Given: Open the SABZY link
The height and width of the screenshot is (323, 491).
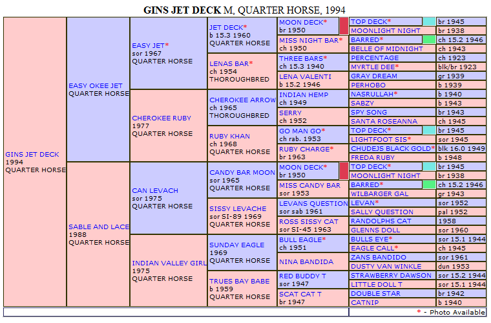Looking at the screenshot, I should click(362, 104).
